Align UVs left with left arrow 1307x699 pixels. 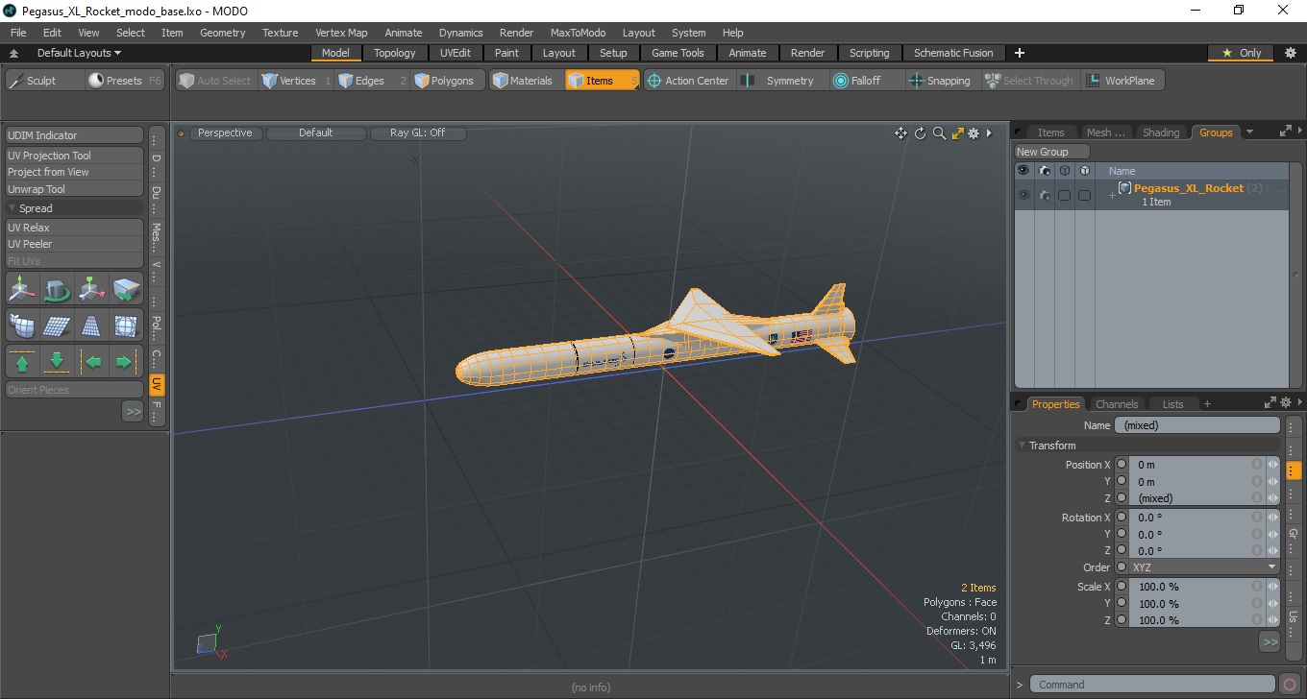tap(92, 362)
